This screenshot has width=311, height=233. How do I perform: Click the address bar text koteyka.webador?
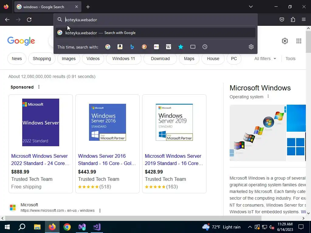click(x=81, y=20)
